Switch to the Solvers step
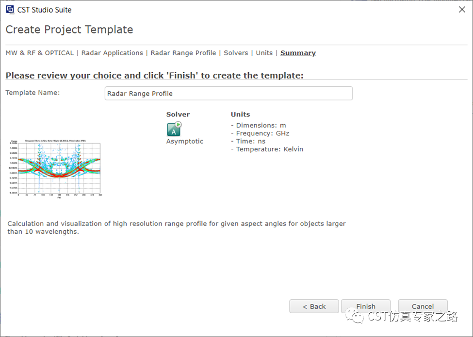This screenshot has width=473, height=337. coord(236,53)
